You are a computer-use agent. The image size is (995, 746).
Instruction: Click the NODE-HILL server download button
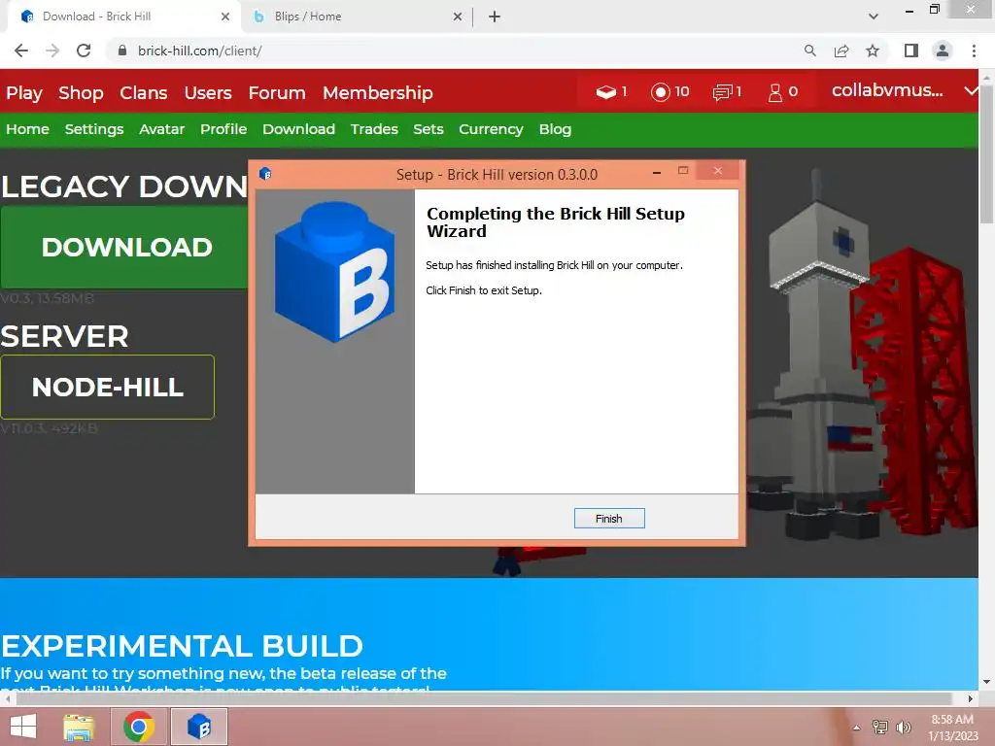point(107,387)
